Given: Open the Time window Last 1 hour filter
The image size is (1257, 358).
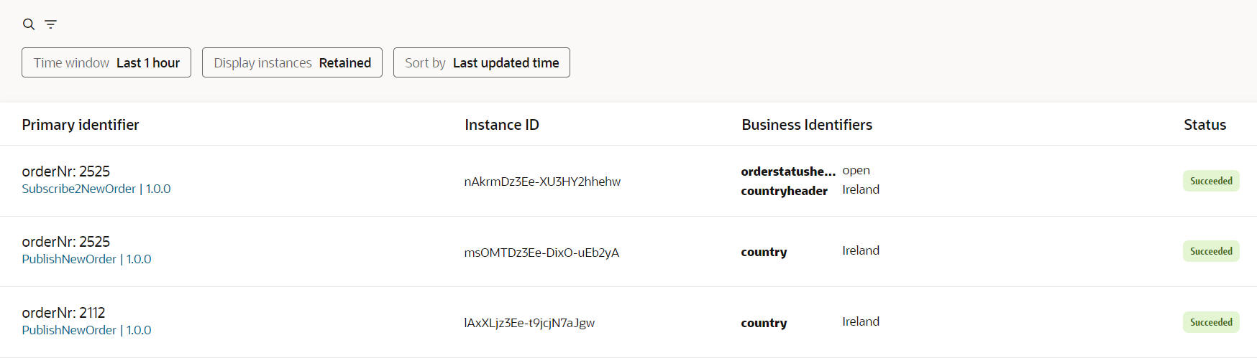Looking at the screenshot, I should coord(106,62).
